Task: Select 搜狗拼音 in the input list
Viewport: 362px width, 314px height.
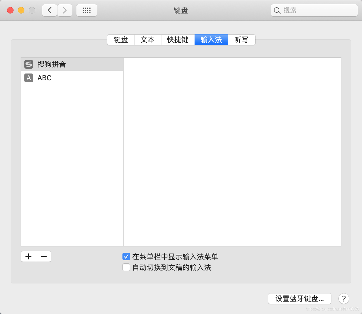Action: (x=72, y=64)
